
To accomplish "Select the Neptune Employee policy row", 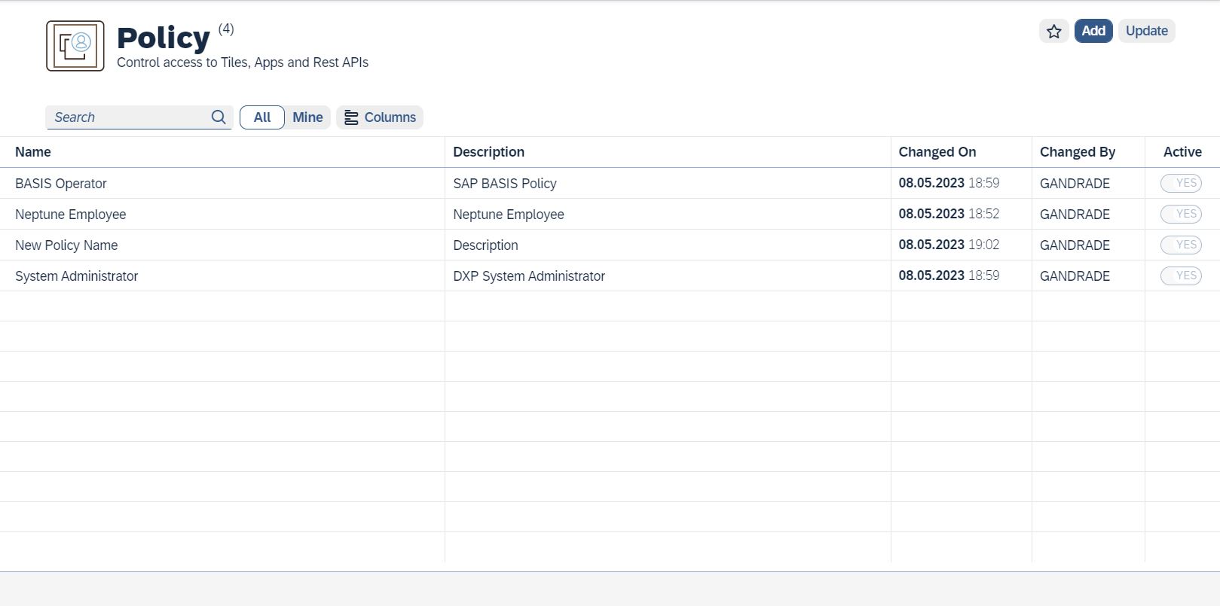I will pos(71,215).
